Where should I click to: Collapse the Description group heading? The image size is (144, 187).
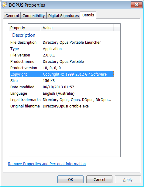coord(24,35)
